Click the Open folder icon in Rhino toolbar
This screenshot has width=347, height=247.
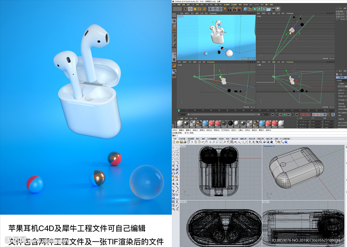pyautogui.click(x=178, y=142)
